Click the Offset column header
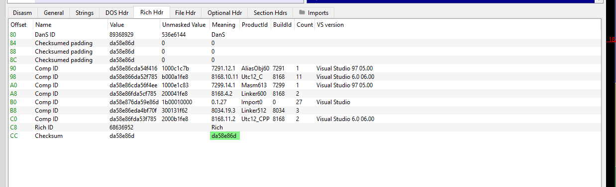The height and width of the screenshot is (187, 616). 18,24
